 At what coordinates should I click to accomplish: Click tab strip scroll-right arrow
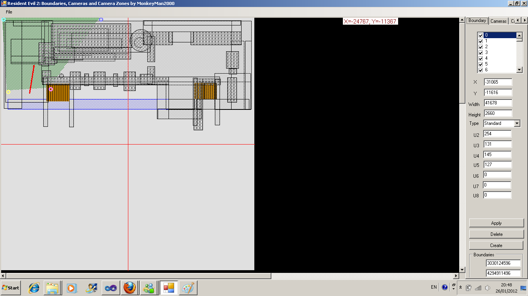click(525, 20)
